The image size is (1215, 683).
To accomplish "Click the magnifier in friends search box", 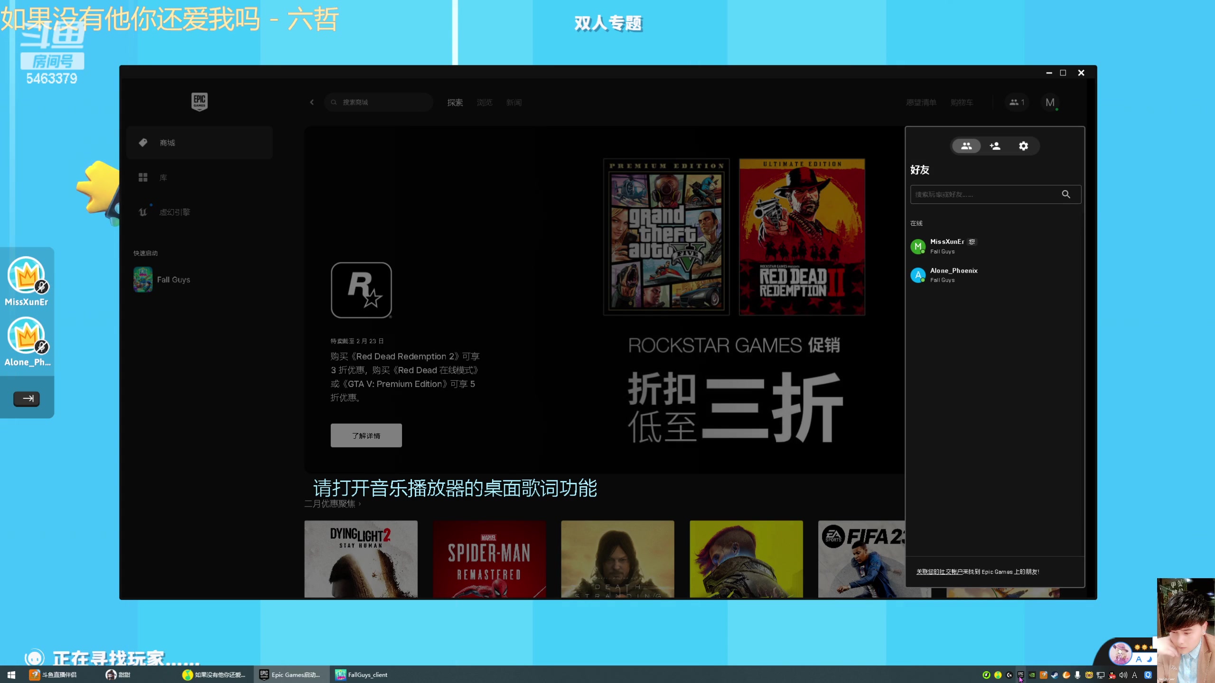I will coord(1066,194).
